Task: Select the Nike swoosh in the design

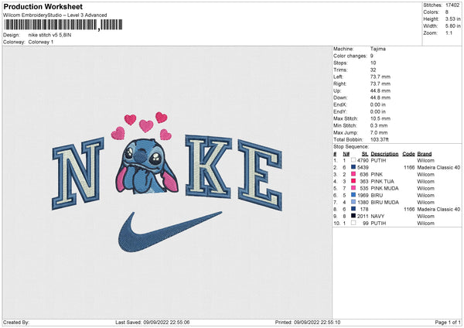Action: [x=170, y=231]
